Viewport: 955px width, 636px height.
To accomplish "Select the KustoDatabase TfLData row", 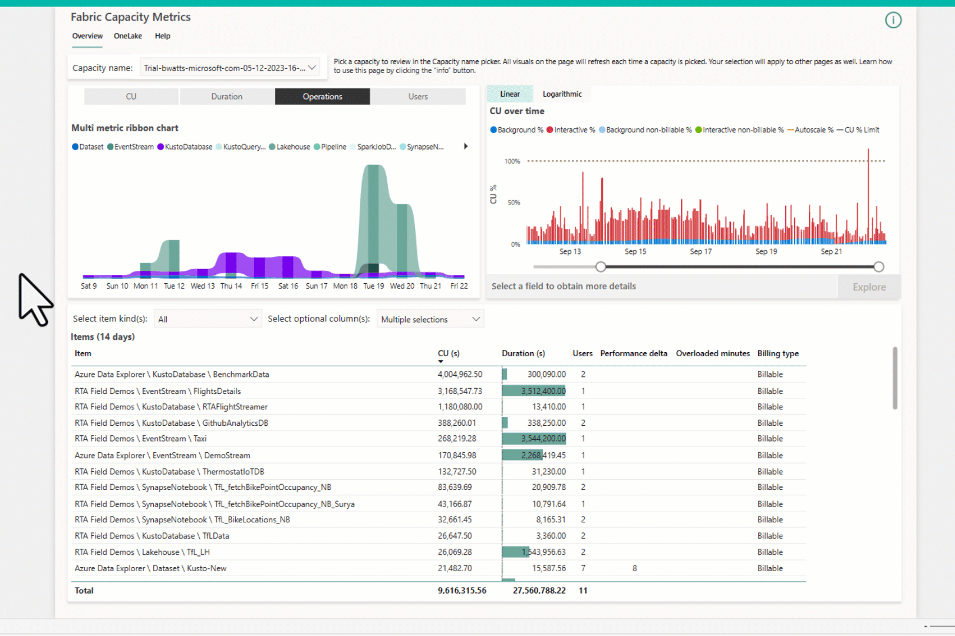I will pos(438,536).
